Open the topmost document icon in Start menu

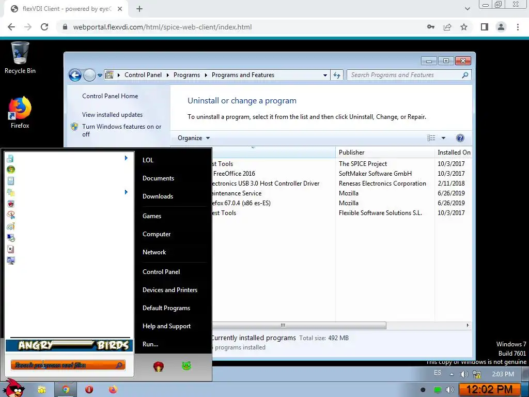pyautogui.click(x=10, y=158)
